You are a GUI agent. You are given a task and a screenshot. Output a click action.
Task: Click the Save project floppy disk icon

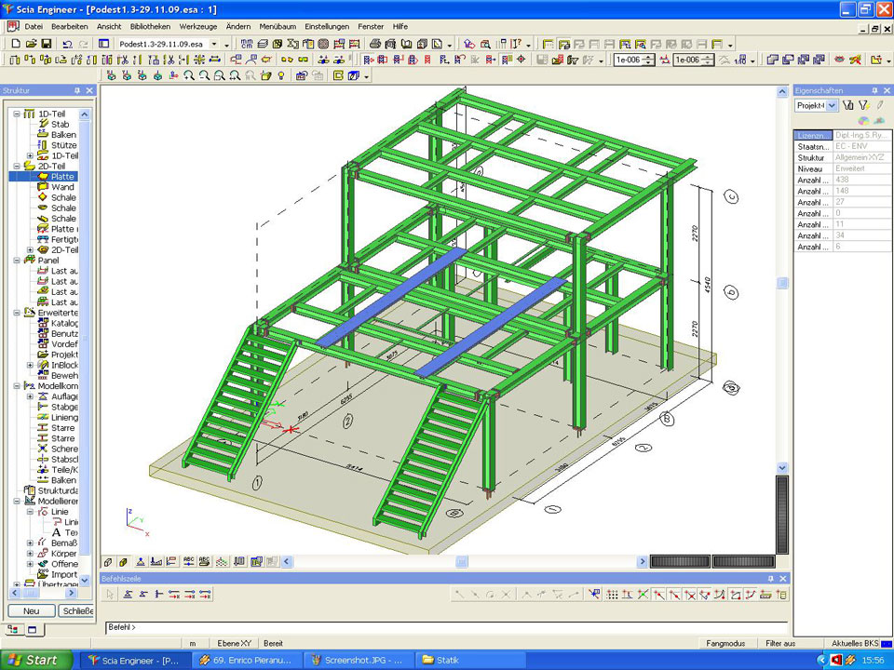[x=46, y=44]
